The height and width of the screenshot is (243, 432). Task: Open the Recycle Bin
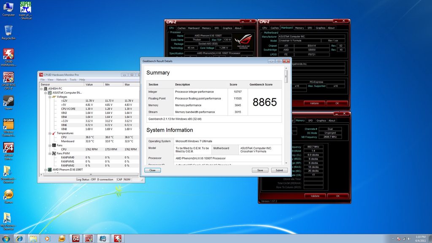[8, 32]
